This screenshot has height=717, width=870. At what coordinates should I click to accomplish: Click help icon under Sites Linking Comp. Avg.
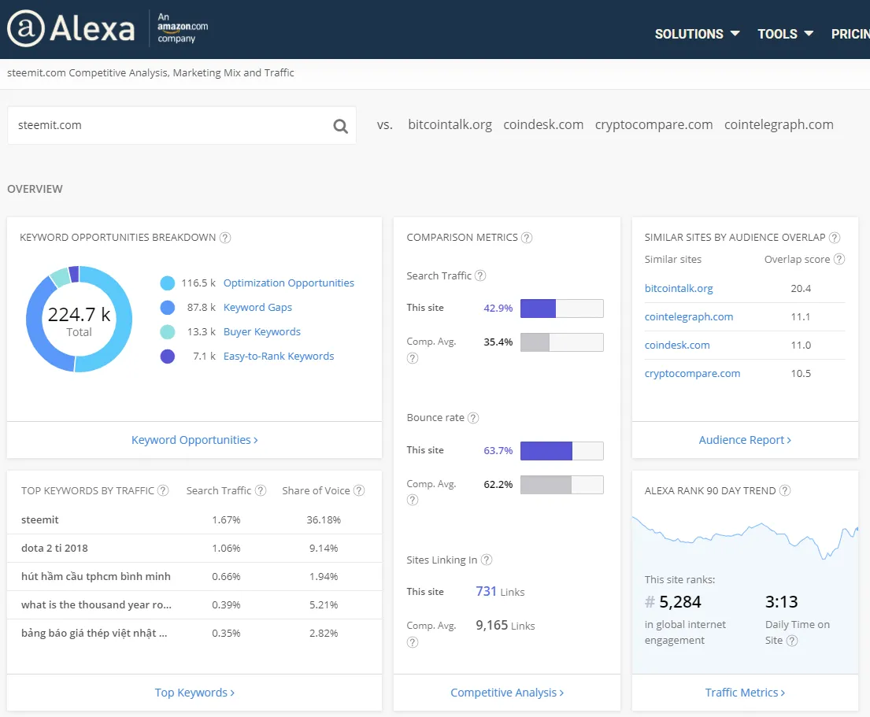[x=413, y=642]
